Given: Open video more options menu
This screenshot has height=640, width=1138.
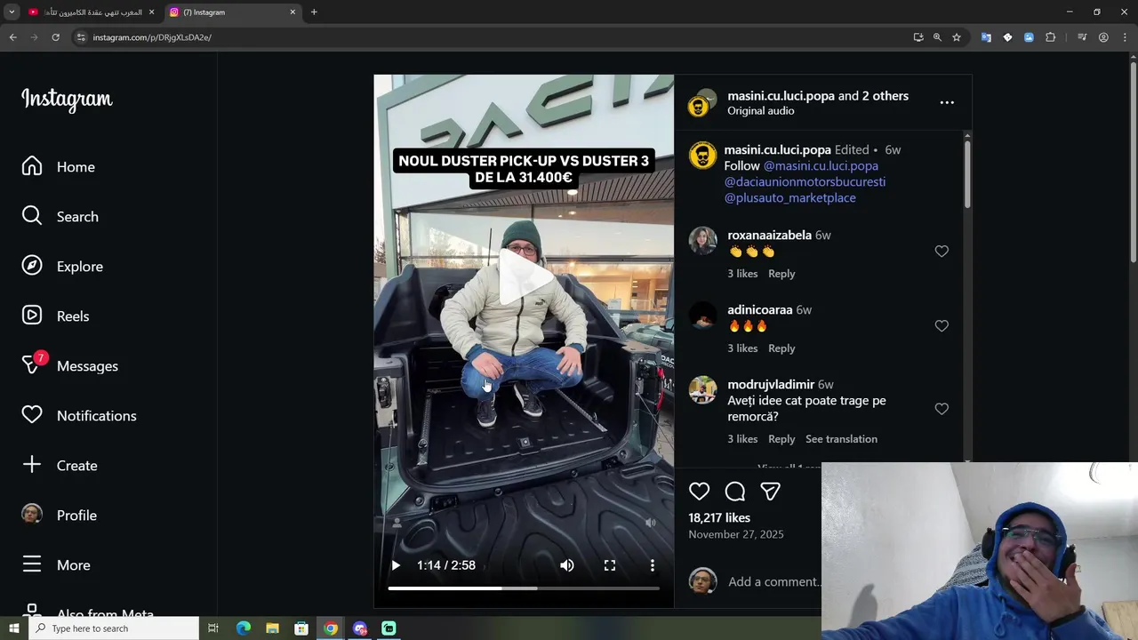Looking at the screenshot, I should (x=653, y=565).
